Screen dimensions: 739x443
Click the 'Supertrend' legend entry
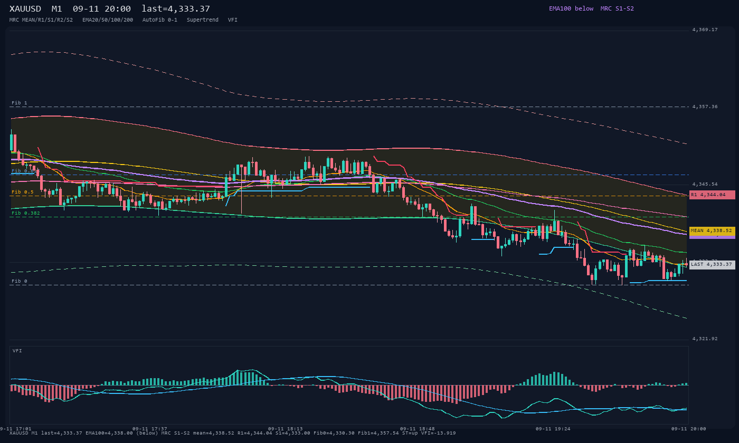click(203, 20)
